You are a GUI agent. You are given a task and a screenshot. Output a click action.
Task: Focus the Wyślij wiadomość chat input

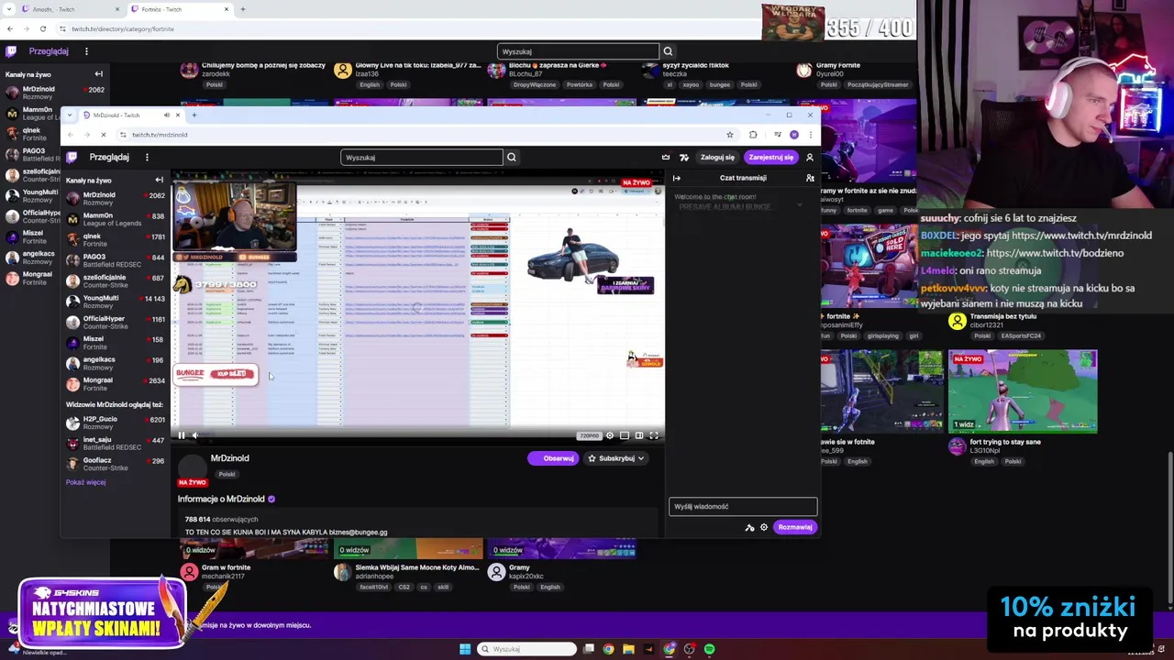coord(743,506)
